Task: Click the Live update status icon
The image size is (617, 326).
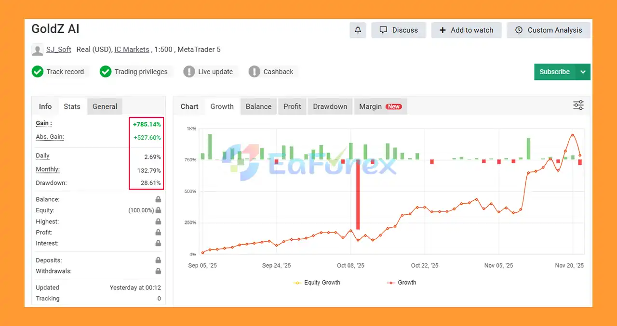Action: click(x=189, y=72)
